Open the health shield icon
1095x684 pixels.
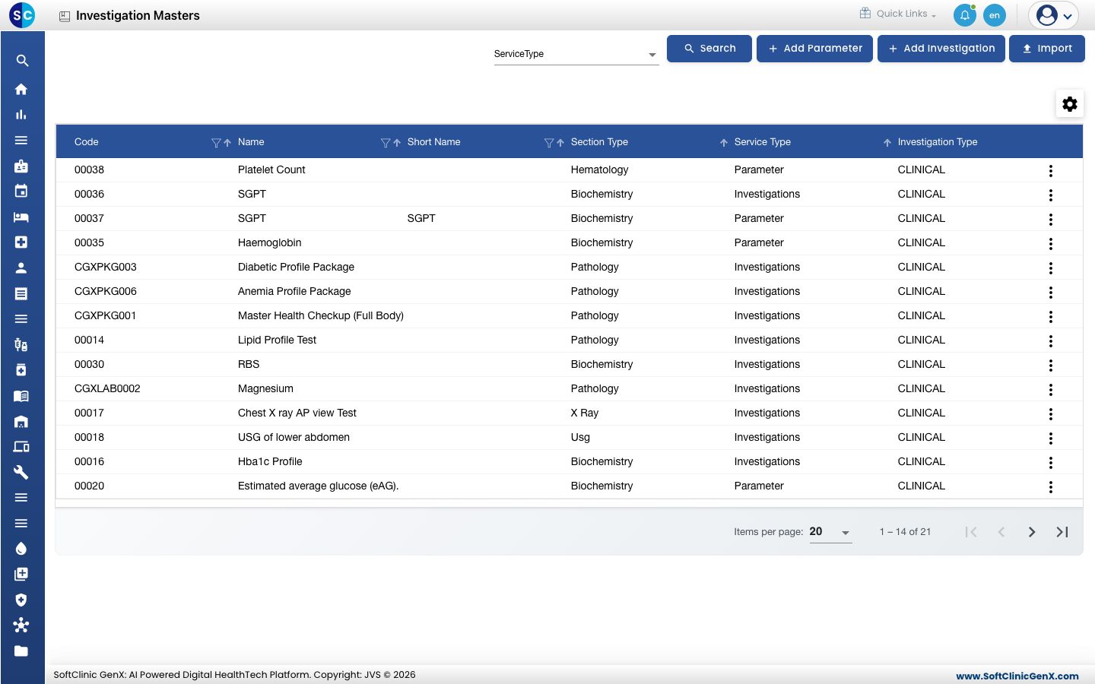pos(21,600)
